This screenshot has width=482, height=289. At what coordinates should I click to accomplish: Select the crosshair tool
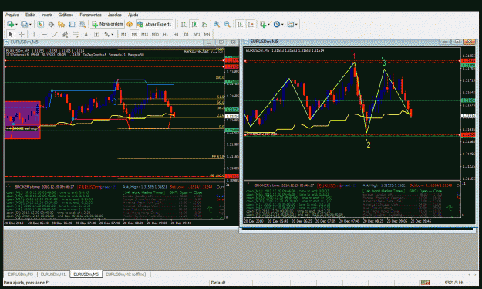(x=22, y=35)
